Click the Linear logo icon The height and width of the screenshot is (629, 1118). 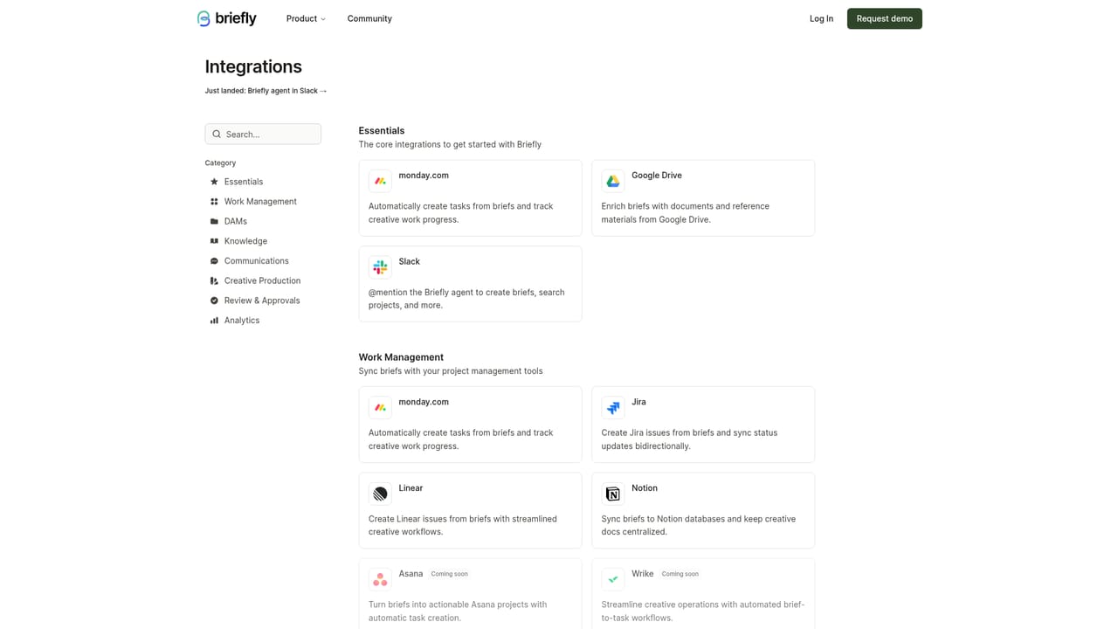380,494
